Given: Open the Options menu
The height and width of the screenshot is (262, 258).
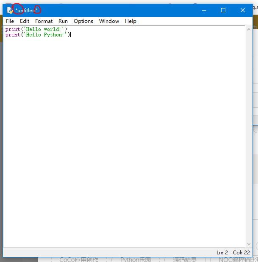Looking at the screenshot, I should [83, 21].
